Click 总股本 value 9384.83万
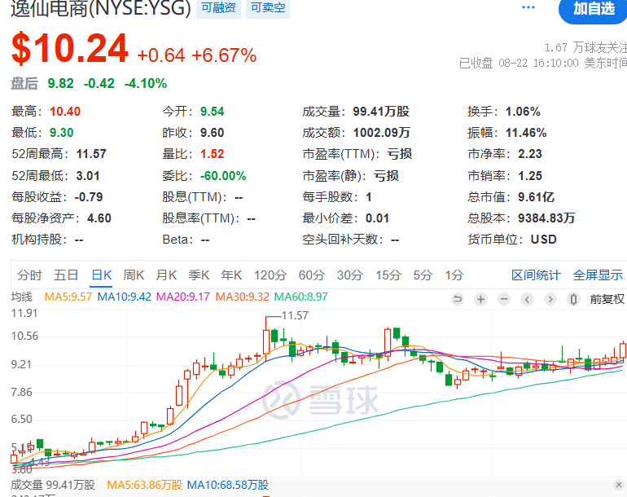 [546, 218]
